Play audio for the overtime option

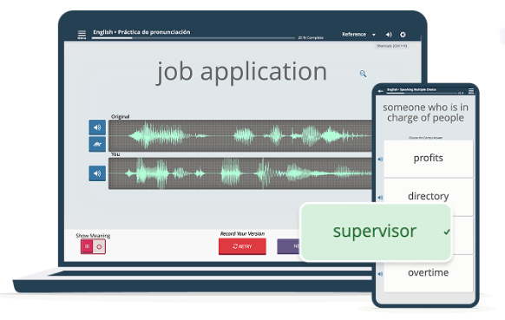point(380,274)
